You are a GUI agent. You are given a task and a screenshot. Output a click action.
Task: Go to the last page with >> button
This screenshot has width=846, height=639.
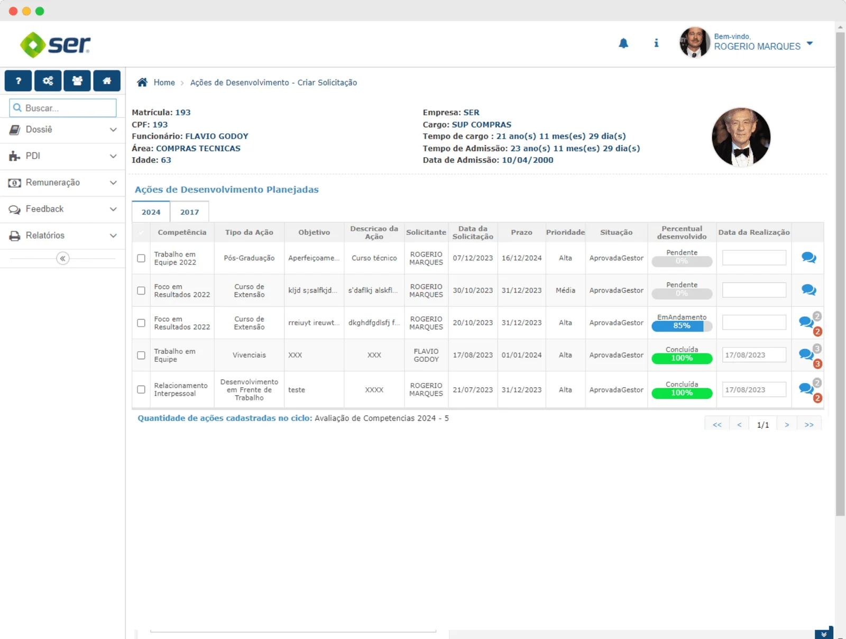(x=808, y=425)
